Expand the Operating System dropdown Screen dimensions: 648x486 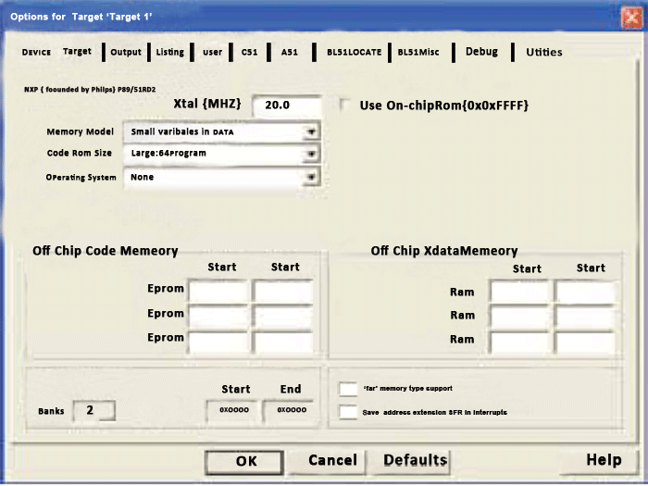312,177
